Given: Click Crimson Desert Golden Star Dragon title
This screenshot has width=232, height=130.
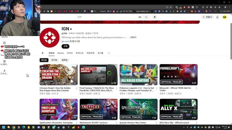Looking at the screenshot, I should pyautogui.click(x=55, y=89).
